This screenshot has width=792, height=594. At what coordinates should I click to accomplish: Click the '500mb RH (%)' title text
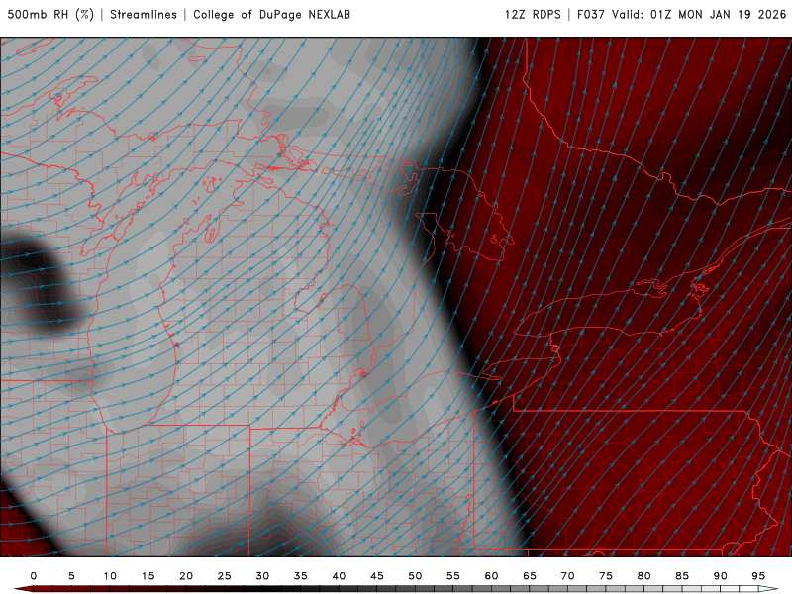(x=50, y=14)
